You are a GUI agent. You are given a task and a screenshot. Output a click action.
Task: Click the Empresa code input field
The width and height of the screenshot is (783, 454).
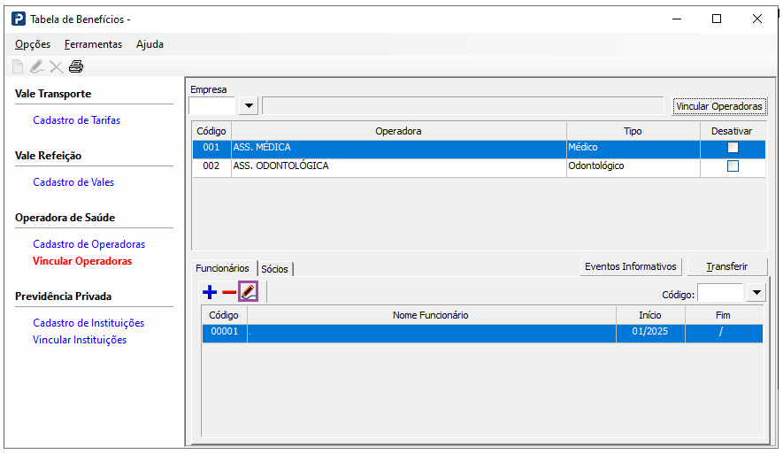tap(212, 106)
